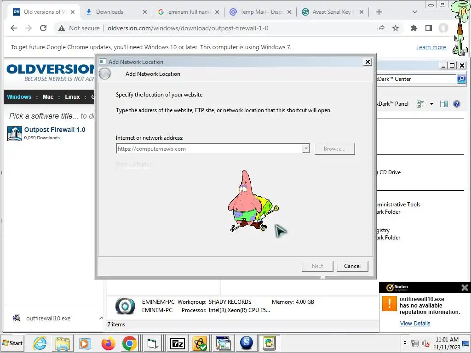Click Chrome forward navigation arrow
Screen dimensions: 471x353
(29, 28)
